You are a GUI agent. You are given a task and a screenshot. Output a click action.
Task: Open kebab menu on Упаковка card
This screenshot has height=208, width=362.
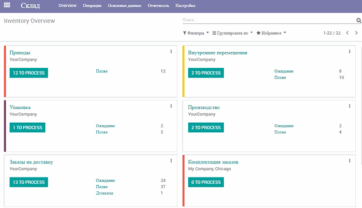171,106
